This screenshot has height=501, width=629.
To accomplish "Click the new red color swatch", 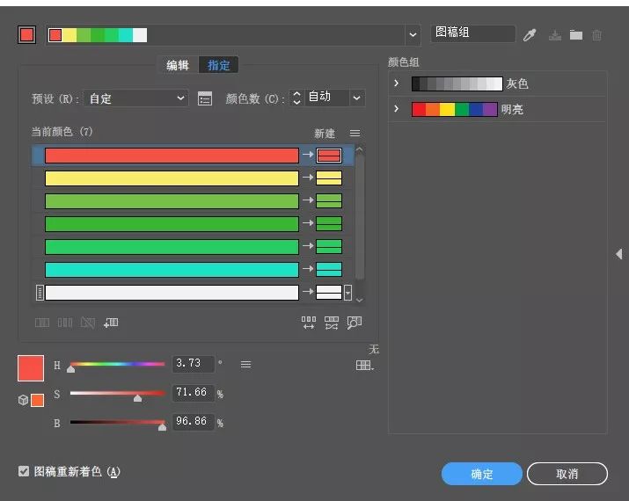I will pyautogui.click(x=329, y=156).
